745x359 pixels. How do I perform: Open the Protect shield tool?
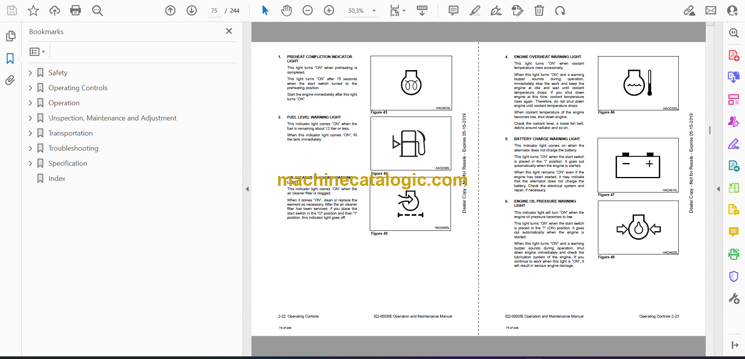pyautogui.click(x=733, y=276)
